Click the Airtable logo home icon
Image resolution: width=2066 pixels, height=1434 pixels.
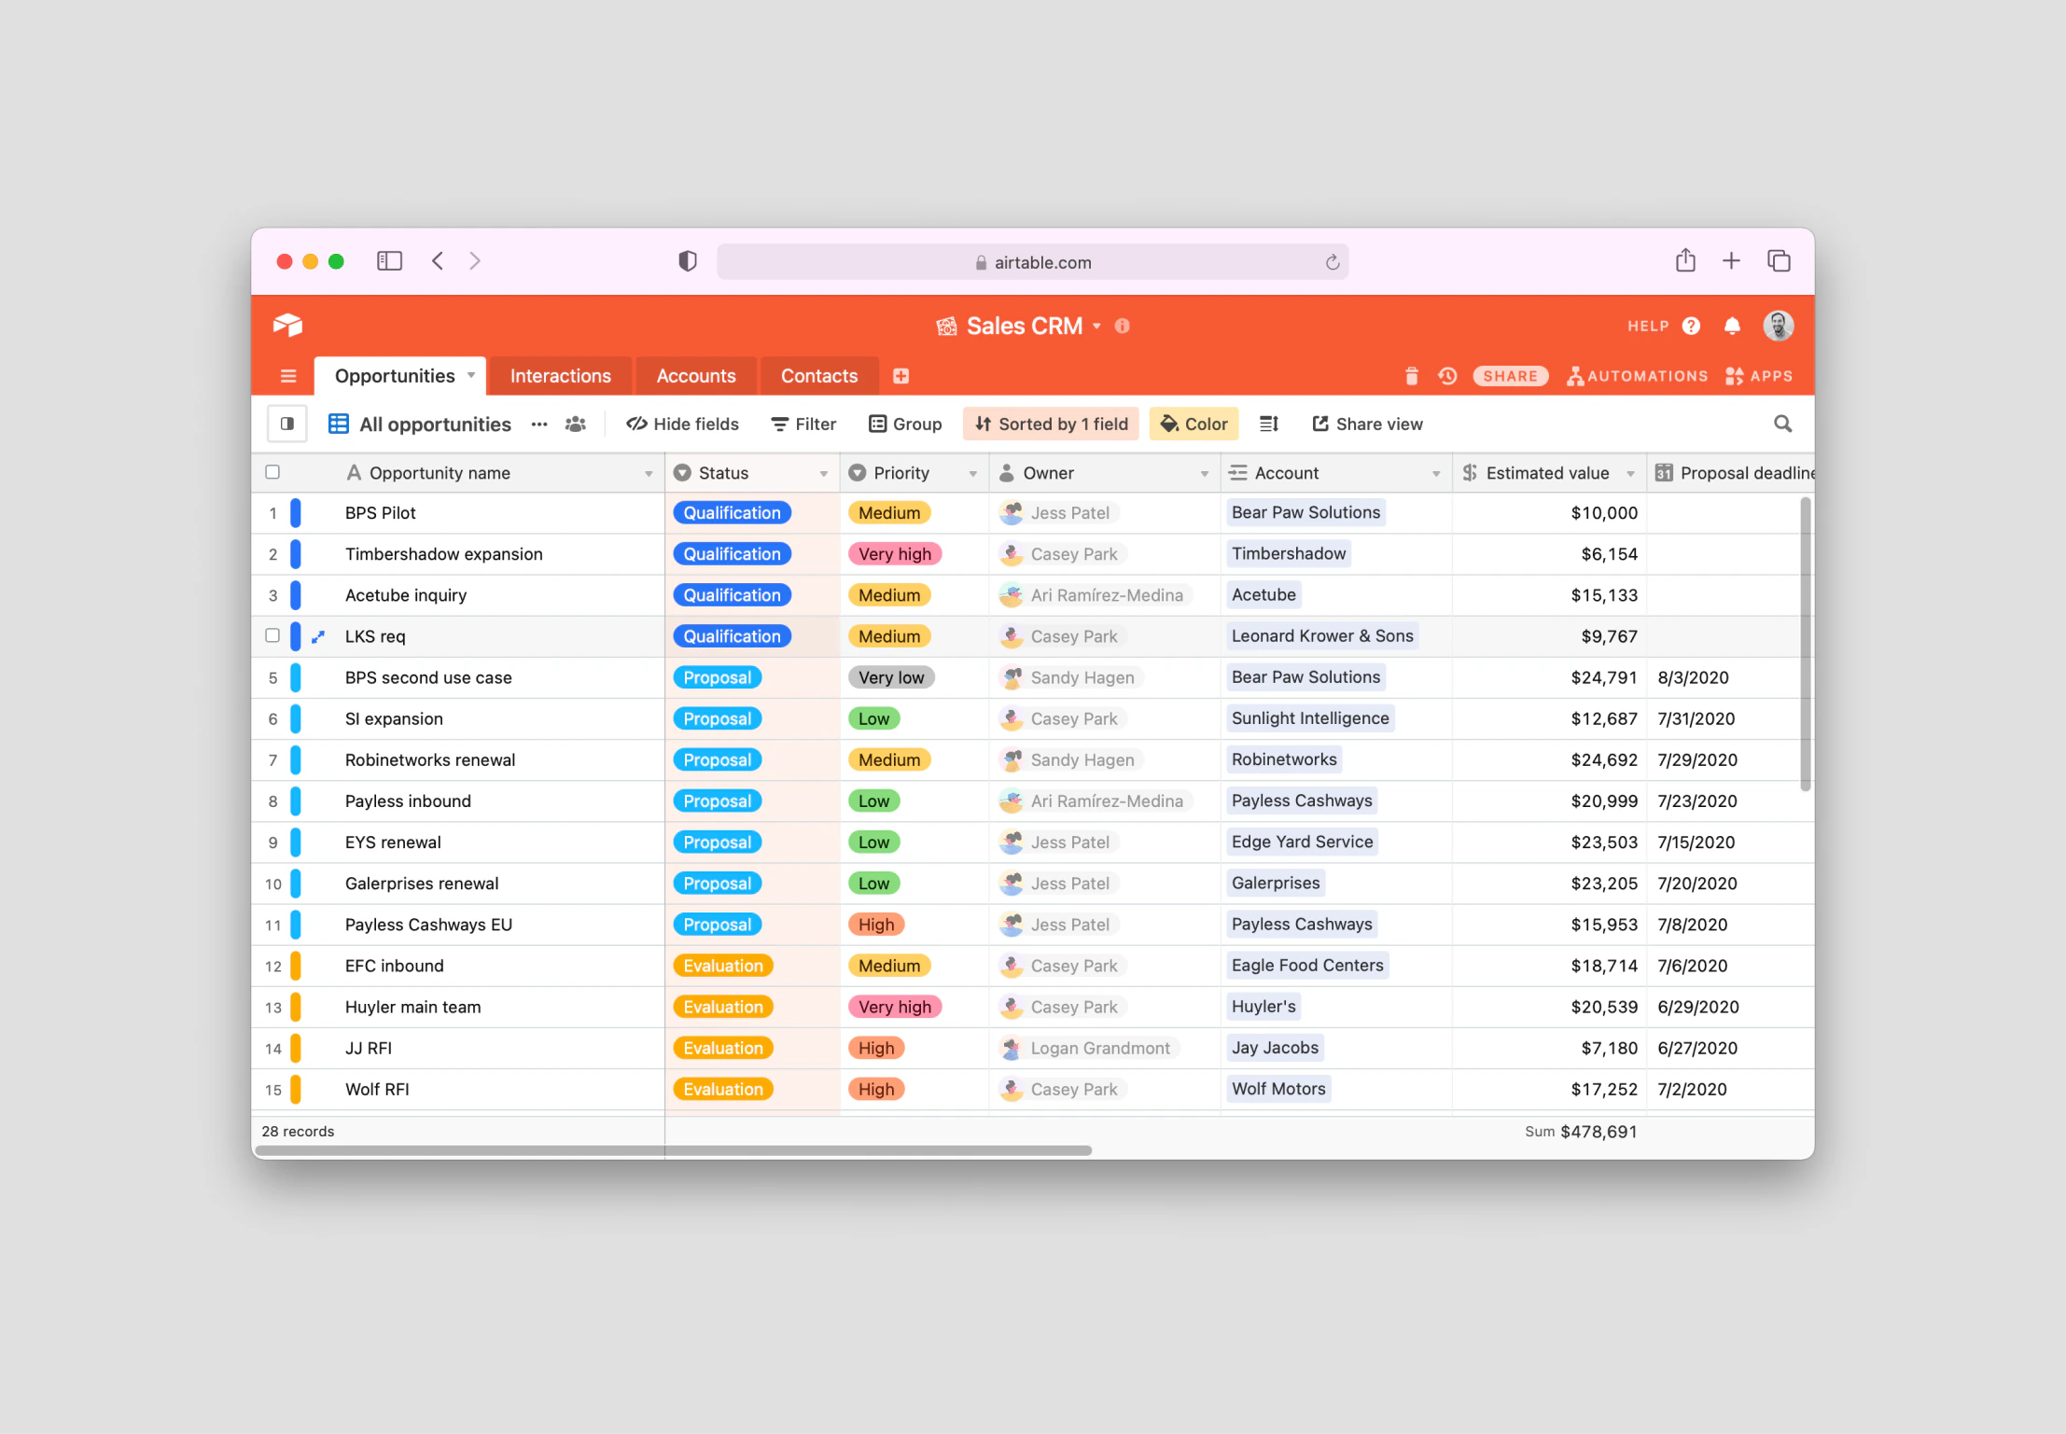287,325
